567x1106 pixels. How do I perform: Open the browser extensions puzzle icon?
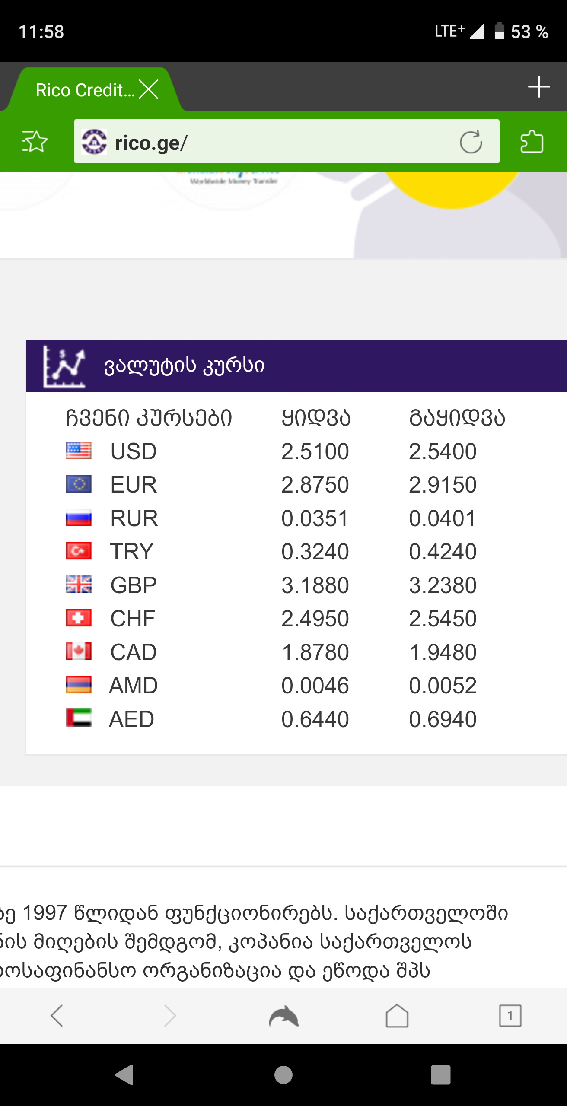[x=532, y=142]
